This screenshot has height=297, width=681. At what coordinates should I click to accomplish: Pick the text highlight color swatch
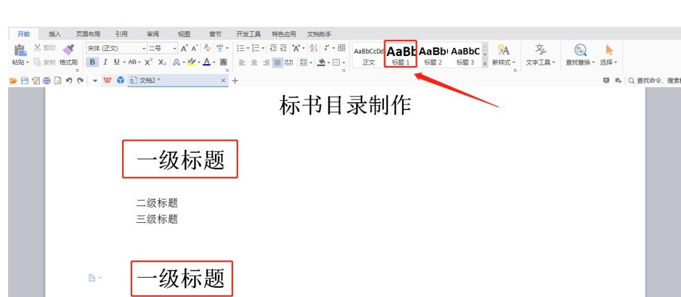[x=192, y=62]
